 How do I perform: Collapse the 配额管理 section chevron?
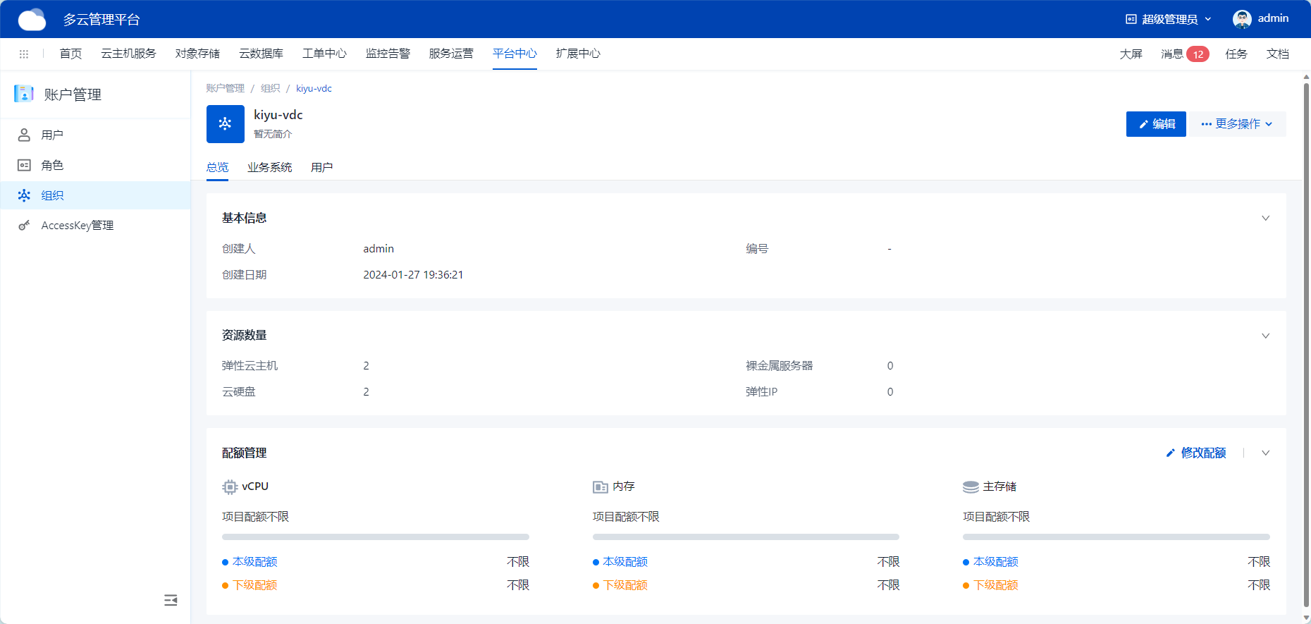pyautogui.click(x=1265, y=453)
